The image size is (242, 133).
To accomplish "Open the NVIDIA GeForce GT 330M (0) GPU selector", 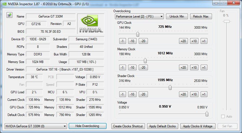I will point(36,126).
